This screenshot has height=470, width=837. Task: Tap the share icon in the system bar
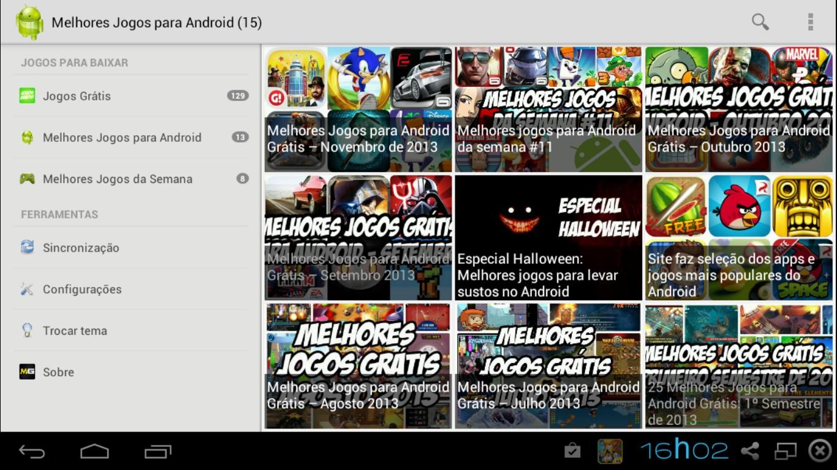(x=750, y=452)
